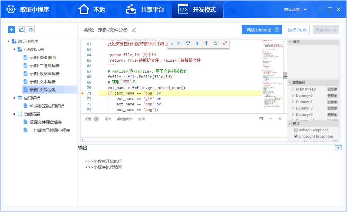The height and width of the screenshot is (212, 347).
Task: Open 证据文件硬盘信息 script
Action: tap(46, 122)
